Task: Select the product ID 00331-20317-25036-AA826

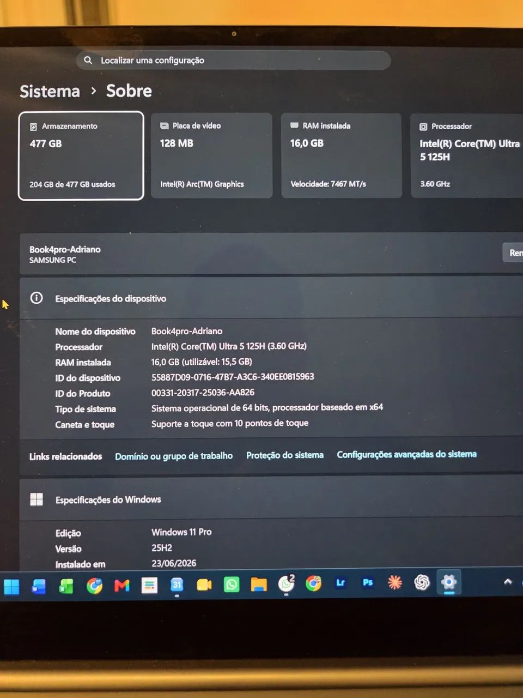Action: (203, 393)
